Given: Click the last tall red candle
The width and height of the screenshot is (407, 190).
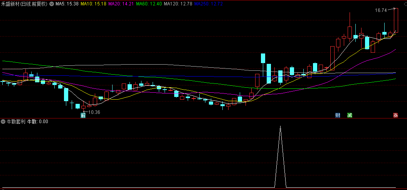Looking at the screenshot, I should (x=396, y=20).
